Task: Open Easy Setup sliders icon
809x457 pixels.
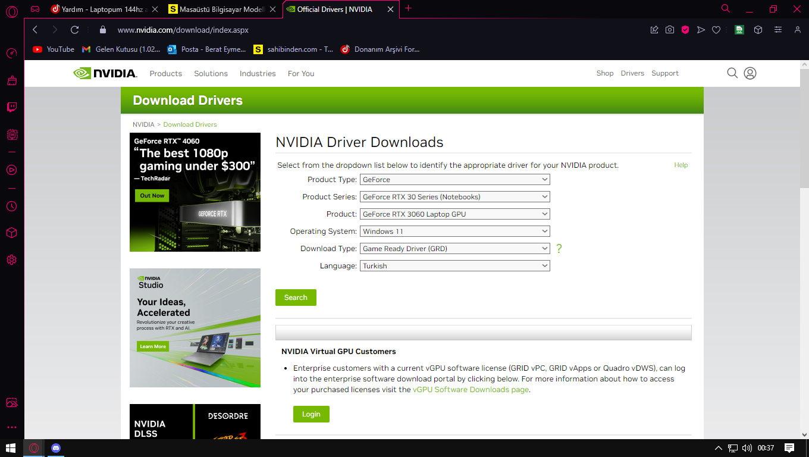Action: 778,30
